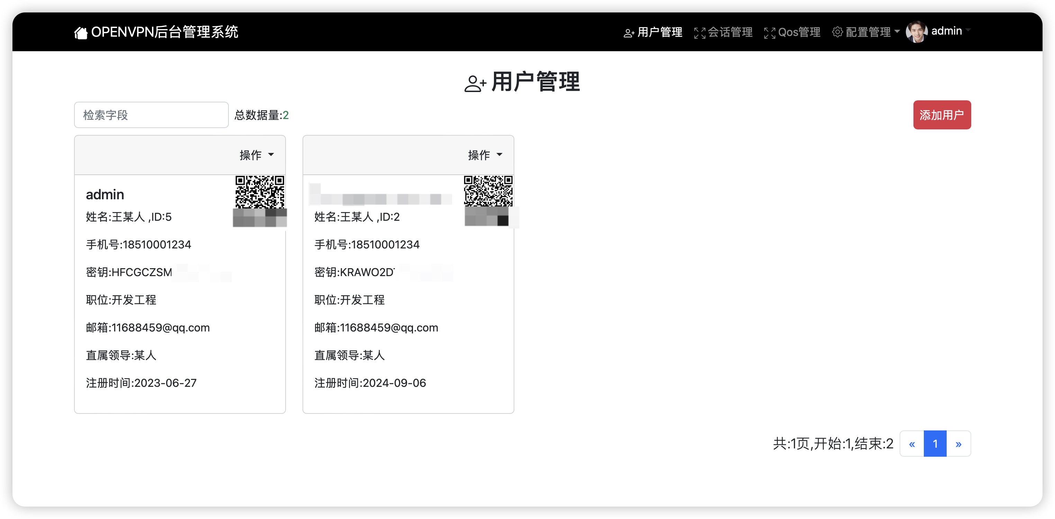
Task: Click the 会话管理 expand icon
Action: click(x=700, y=33)
